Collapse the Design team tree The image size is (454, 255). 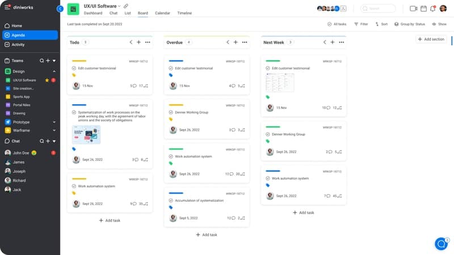(x=54, y=71)
